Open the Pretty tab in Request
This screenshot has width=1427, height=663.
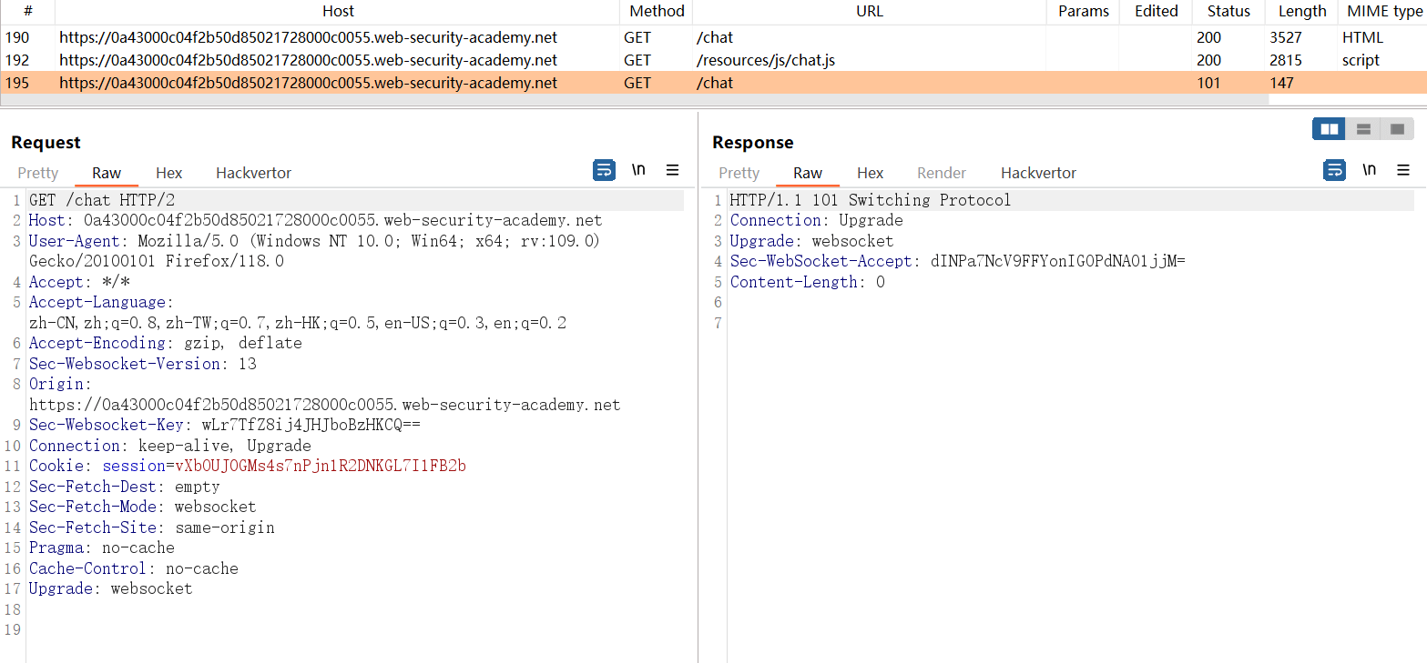click(38, 173)
